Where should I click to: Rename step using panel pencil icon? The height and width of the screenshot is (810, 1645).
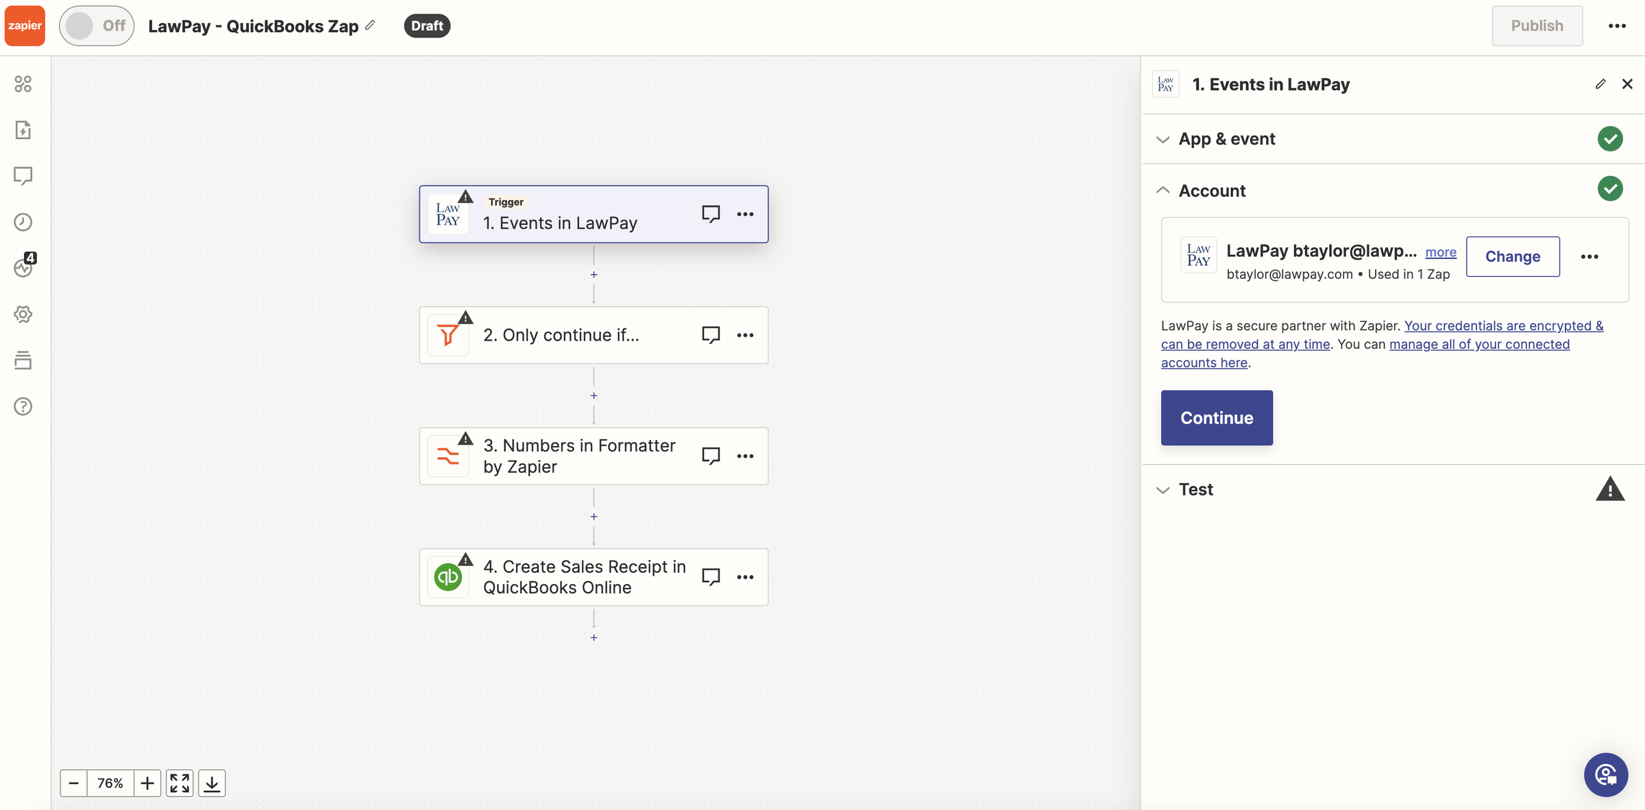point(1600,84)
